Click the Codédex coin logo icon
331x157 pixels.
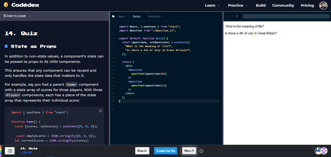(6, 5)
